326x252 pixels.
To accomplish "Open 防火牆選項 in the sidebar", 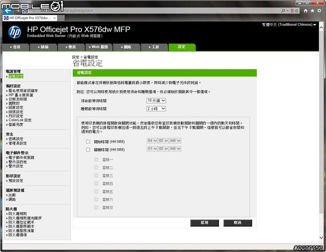I will pos(18,235).
